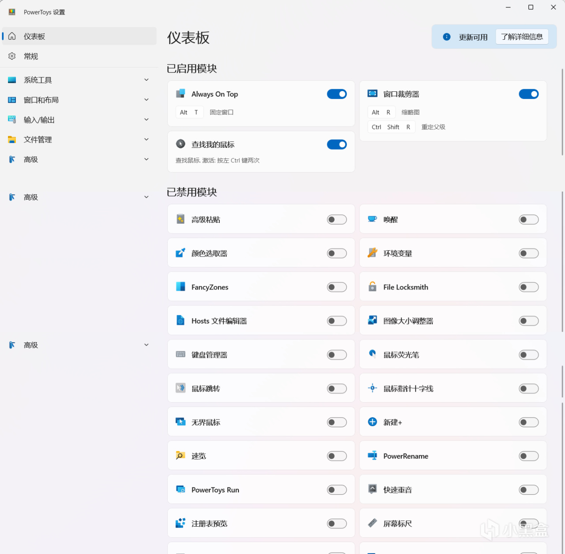Click the 更新可用 notice text
The width and height of the screenshot is (565, 554).
coord(473,37)
